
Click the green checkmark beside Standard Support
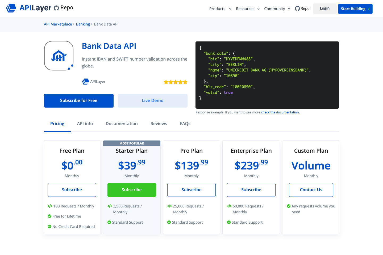pyautogui.click(x=110, y=222)
